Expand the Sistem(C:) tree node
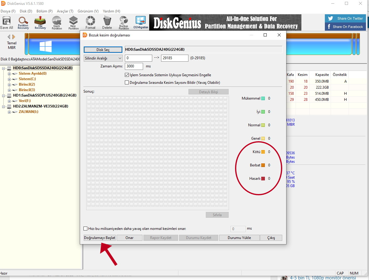This screenshot has height=280, width=369. (9, 79)
